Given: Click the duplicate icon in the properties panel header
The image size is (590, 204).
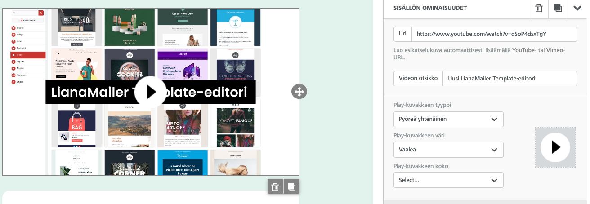Looking at the screenshot, I should point(558,9).
